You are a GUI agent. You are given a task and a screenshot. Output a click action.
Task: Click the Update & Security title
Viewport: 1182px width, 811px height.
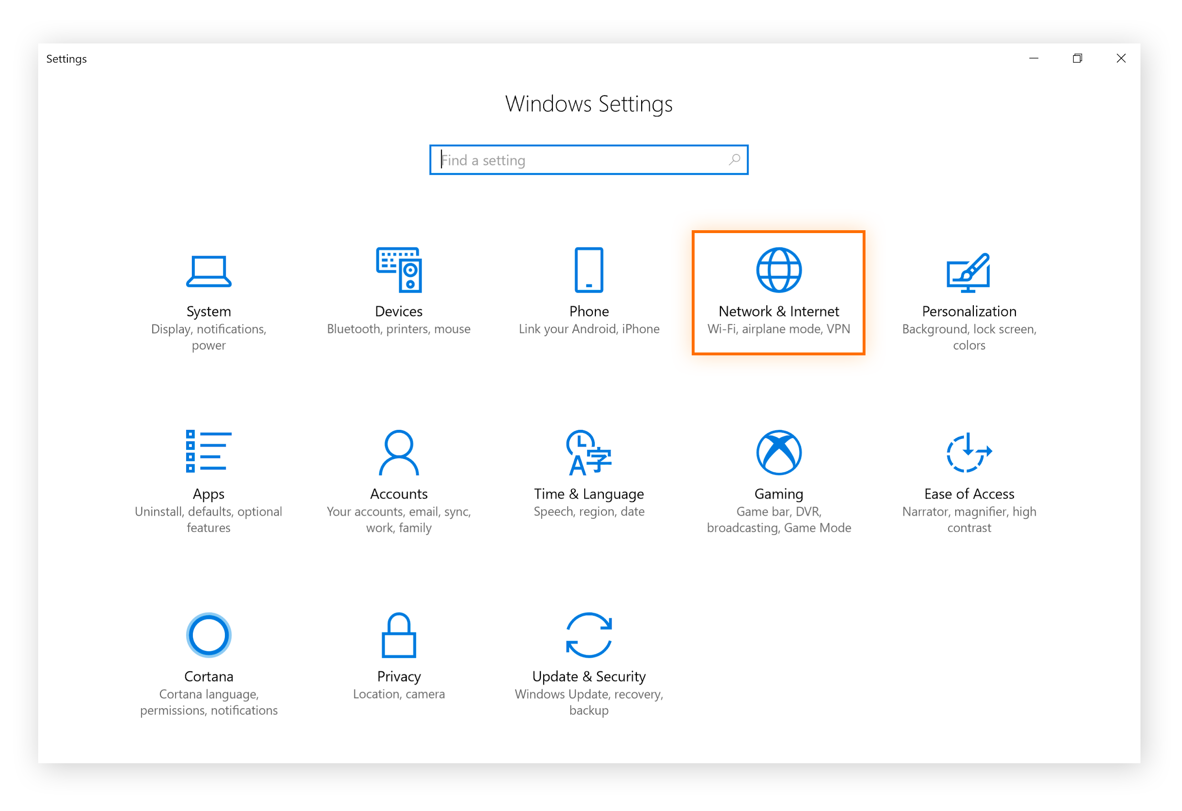click(589, 677)
